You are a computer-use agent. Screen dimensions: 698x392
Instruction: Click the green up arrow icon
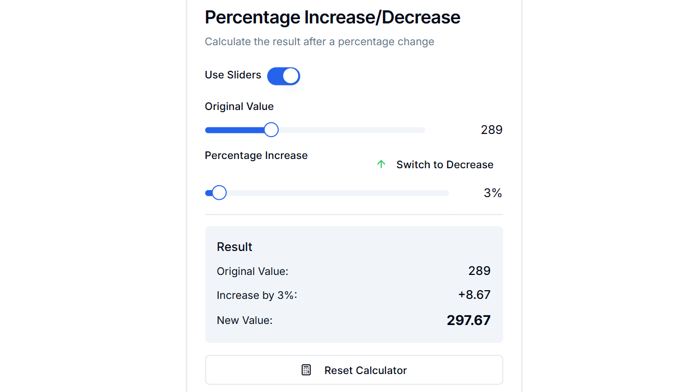pyautogui.click(x=381, y=164)
